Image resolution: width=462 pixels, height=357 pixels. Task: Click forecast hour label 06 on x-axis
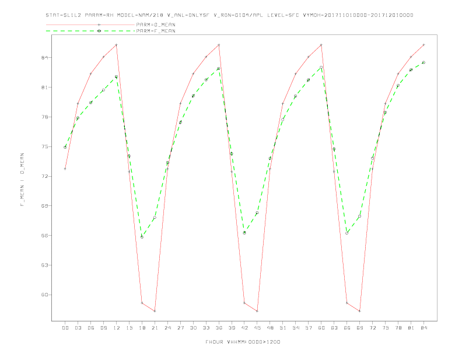[x=91, y=328]
